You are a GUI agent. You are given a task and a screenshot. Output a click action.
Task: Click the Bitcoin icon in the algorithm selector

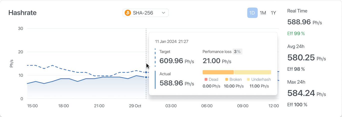coord(128,13)
